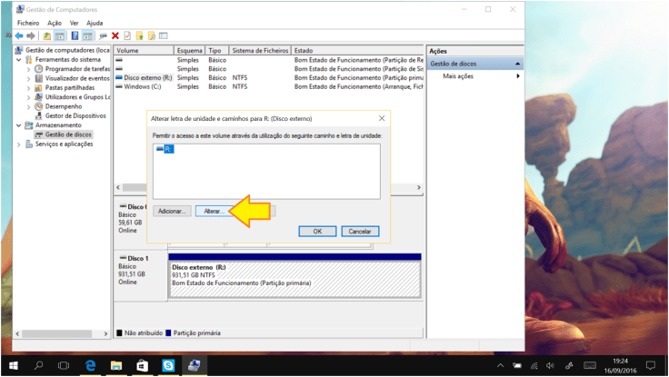Click the Alterar... button
669x377 pixels.
pos(215,210)
